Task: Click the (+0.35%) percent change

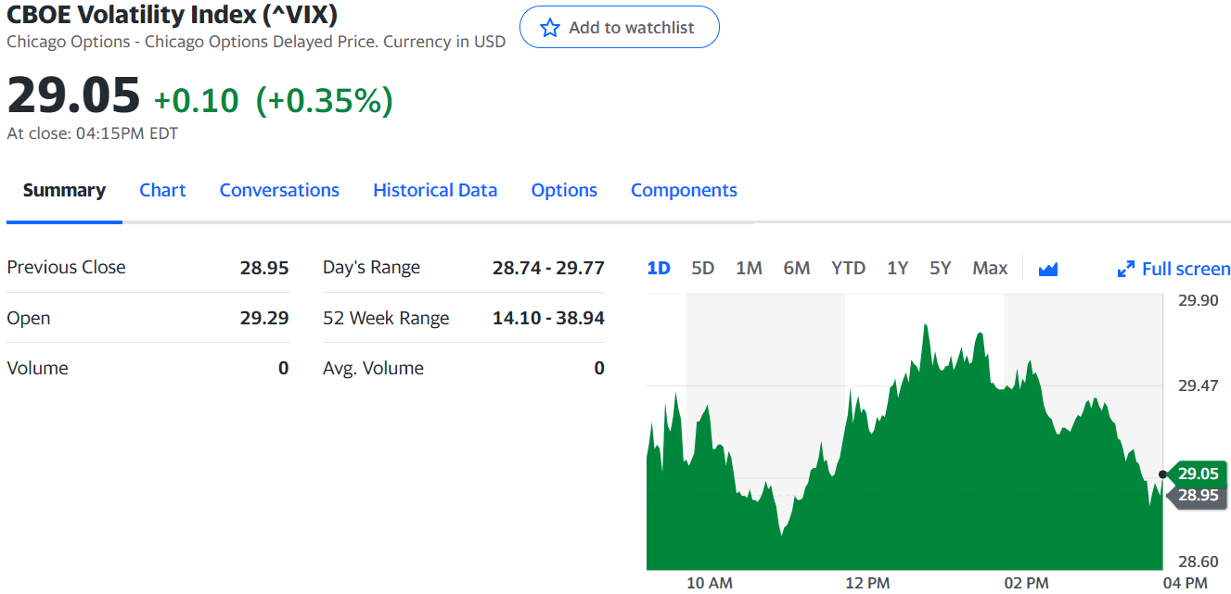Action: coord(324,100)
